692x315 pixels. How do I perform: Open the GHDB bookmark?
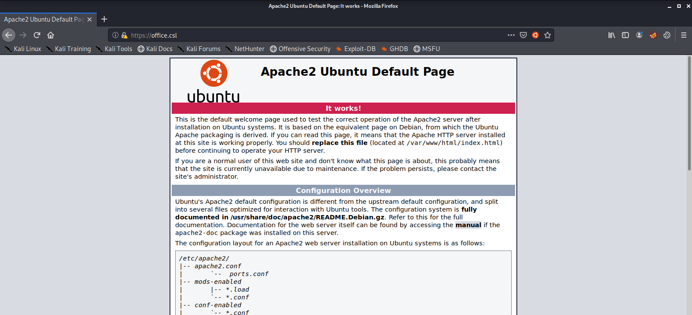(x=394, y=49)
